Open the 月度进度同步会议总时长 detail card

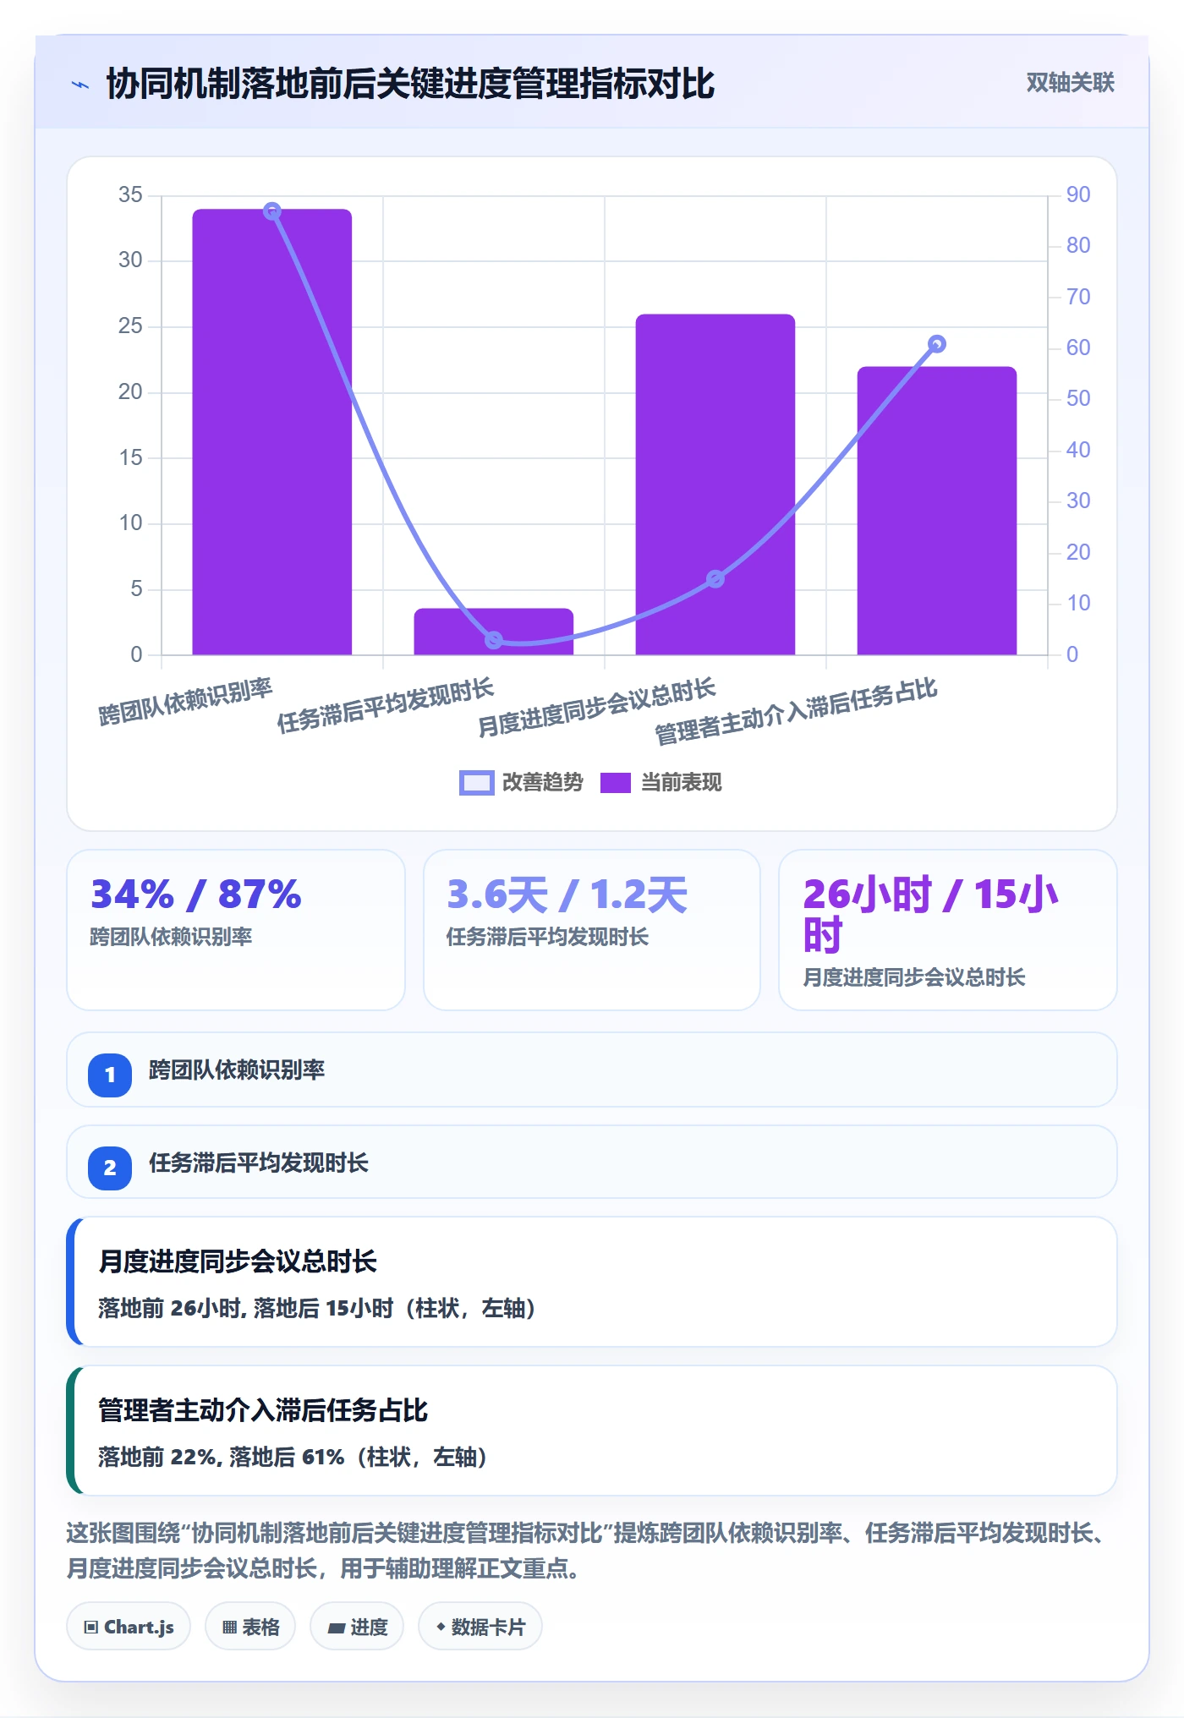tap(592, 1282)
